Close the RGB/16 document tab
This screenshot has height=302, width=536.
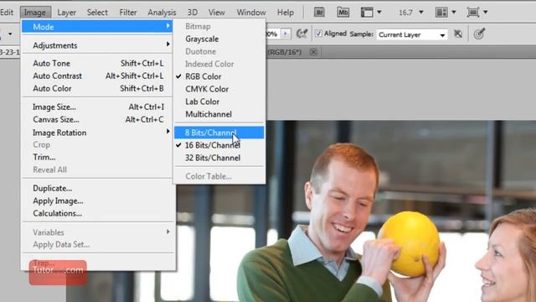coord(313,52)
